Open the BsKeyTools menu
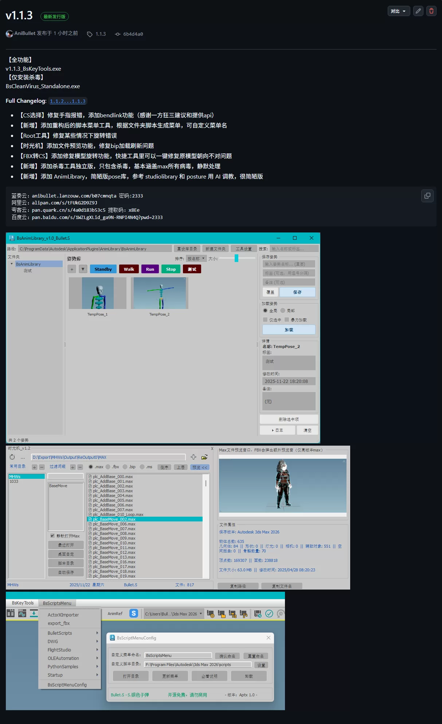 23,603
